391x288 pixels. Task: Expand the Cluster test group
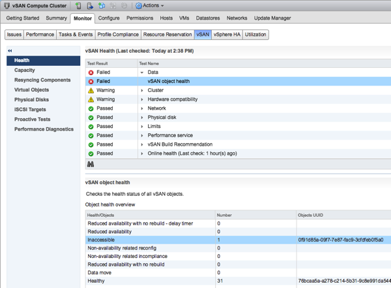[142, 91]
